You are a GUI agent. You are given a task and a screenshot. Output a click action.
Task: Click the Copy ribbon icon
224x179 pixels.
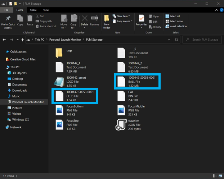(x=20, y=20)
